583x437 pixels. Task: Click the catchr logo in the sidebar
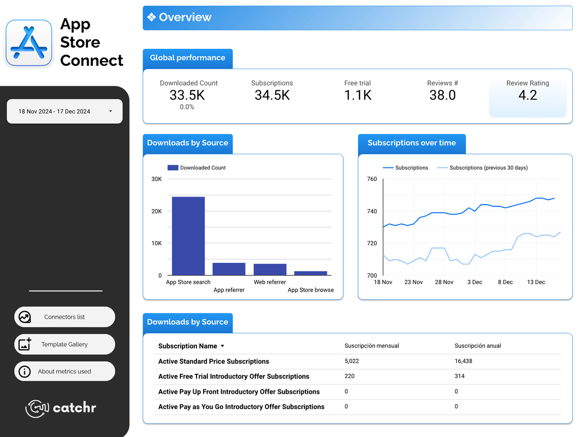click(60, 409)
